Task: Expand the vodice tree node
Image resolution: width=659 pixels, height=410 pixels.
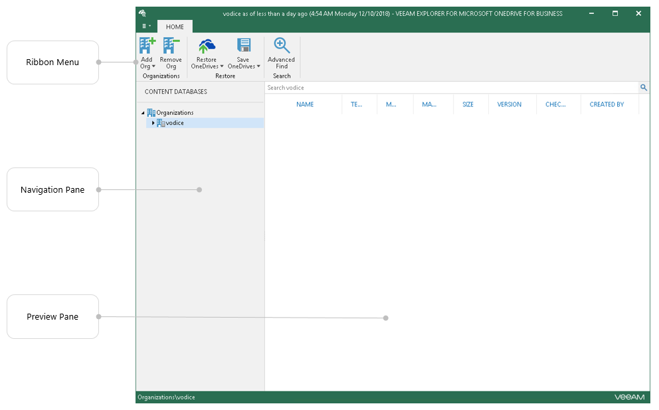Action: pos(153,123)
